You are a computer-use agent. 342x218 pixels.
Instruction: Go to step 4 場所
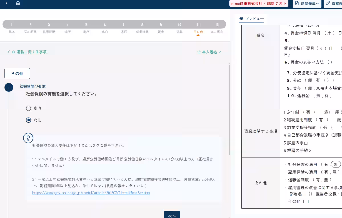68,28
